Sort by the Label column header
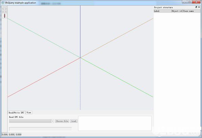 163,11
